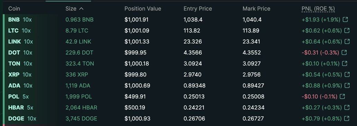Image resolution: width=357 pixels, height=126 pixels.
Task: Open share icon for TON PNL
Action: [x=345, y=63]
